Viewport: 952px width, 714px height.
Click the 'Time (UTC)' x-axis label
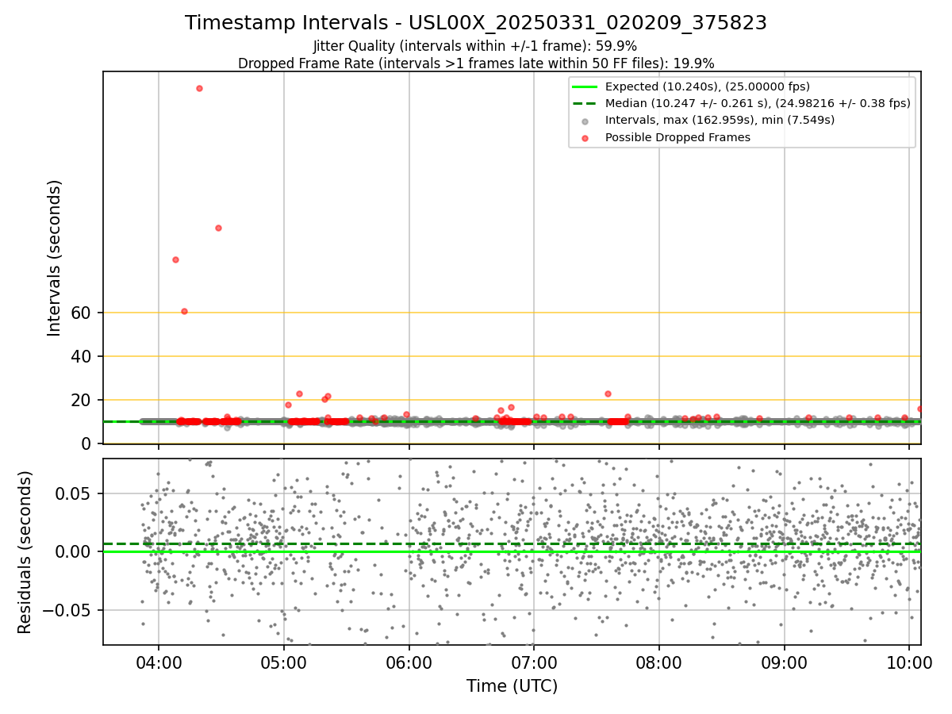512,686
